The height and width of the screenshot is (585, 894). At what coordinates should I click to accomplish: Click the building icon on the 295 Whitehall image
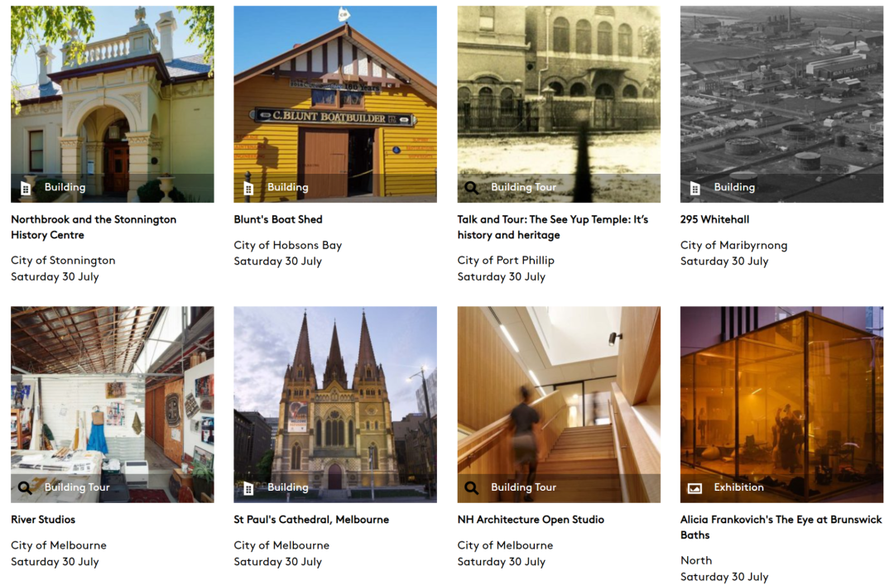[x=695, y=188]
